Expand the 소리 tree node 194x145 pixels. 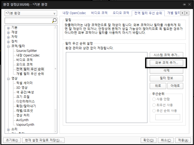tap(8, 130)
